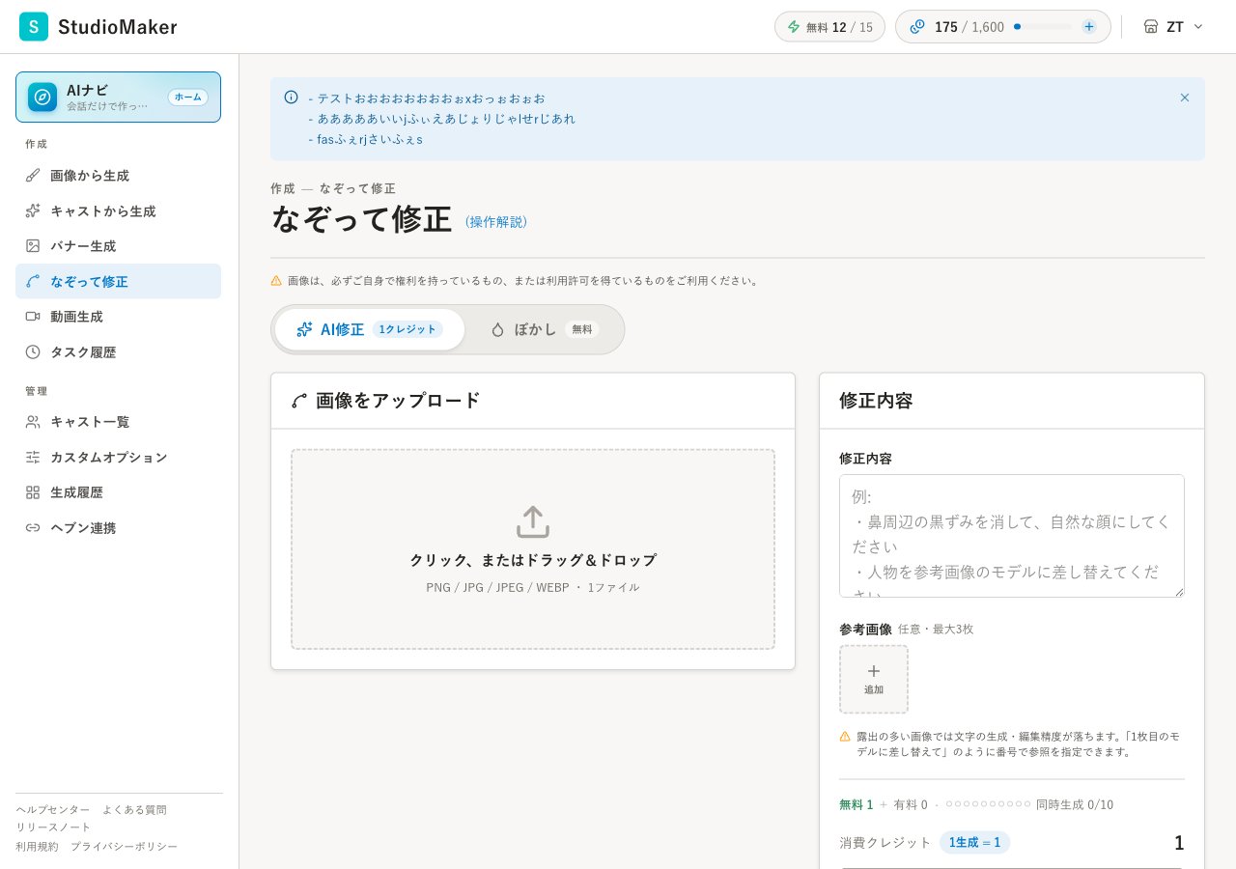Add credits with the plus icon
Image resolution: width=1236 pixels, height=869 pixels.
click(x=1089, y=27)
